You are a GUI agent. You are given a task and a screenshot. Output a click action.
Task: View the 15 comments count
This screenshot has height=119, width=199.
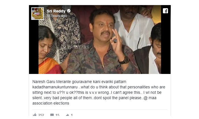(x=57, y=115)
